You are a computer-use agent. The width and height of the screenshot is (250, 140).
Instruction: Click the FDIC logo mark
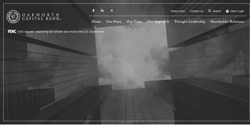[12, 32]
